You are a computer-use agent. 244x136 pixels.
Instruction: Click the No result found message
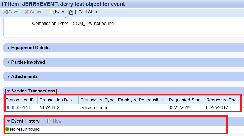pyautogui.click(x=25, y=129)
